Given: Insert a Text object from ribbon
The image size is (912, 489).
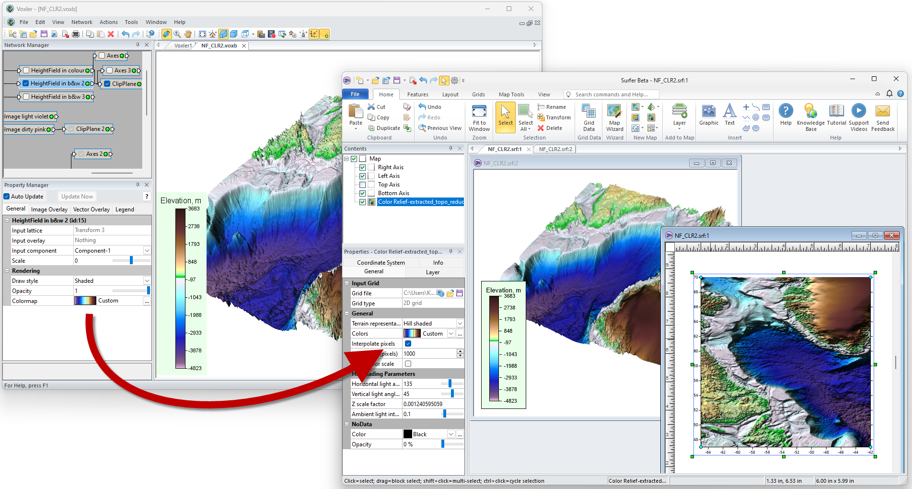Looking at the screenshot, I should pyautogui.click(x=729, y=112).
